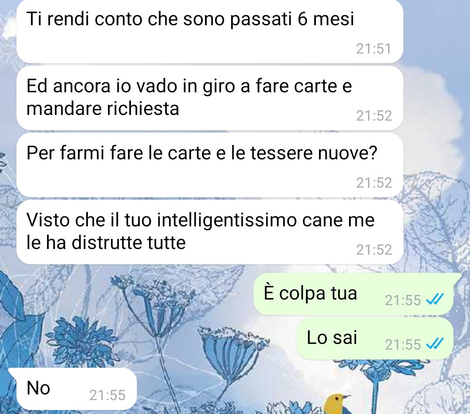Tap the yellow bird on the chat wallpaper
Viewport: 470px width, 414px height.
point(337,404)
